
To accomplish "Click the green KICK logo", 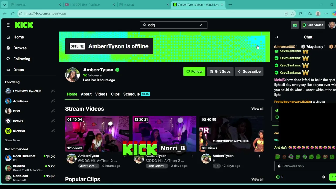I will (x=24, y=25).
